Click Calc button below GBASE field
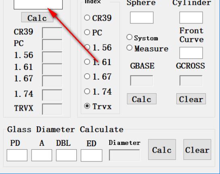The width and height of the screenshot is (220, 174). 142,99
